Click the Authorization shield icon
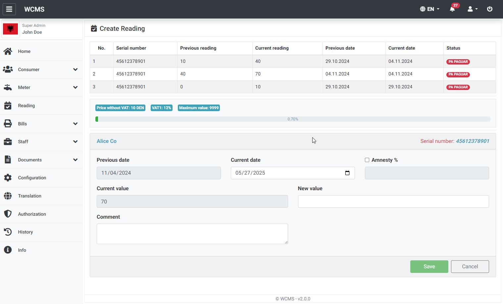 (8, 214)
